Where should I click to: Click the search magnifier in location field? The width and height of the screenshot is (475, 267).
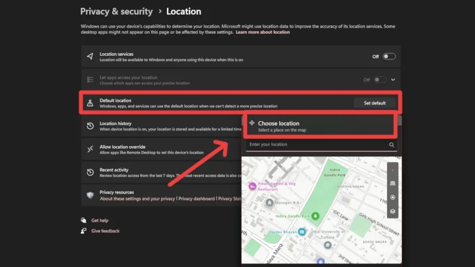pos(392,144)
